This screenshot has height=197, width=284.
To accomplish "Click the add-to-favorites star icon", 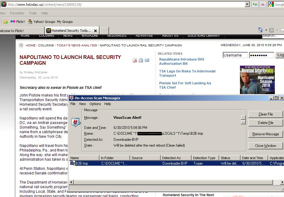I will [6, 22].
